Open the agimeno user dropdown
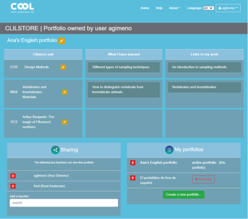248x219 pixels. pyautogui.click(x=228, y=8)
